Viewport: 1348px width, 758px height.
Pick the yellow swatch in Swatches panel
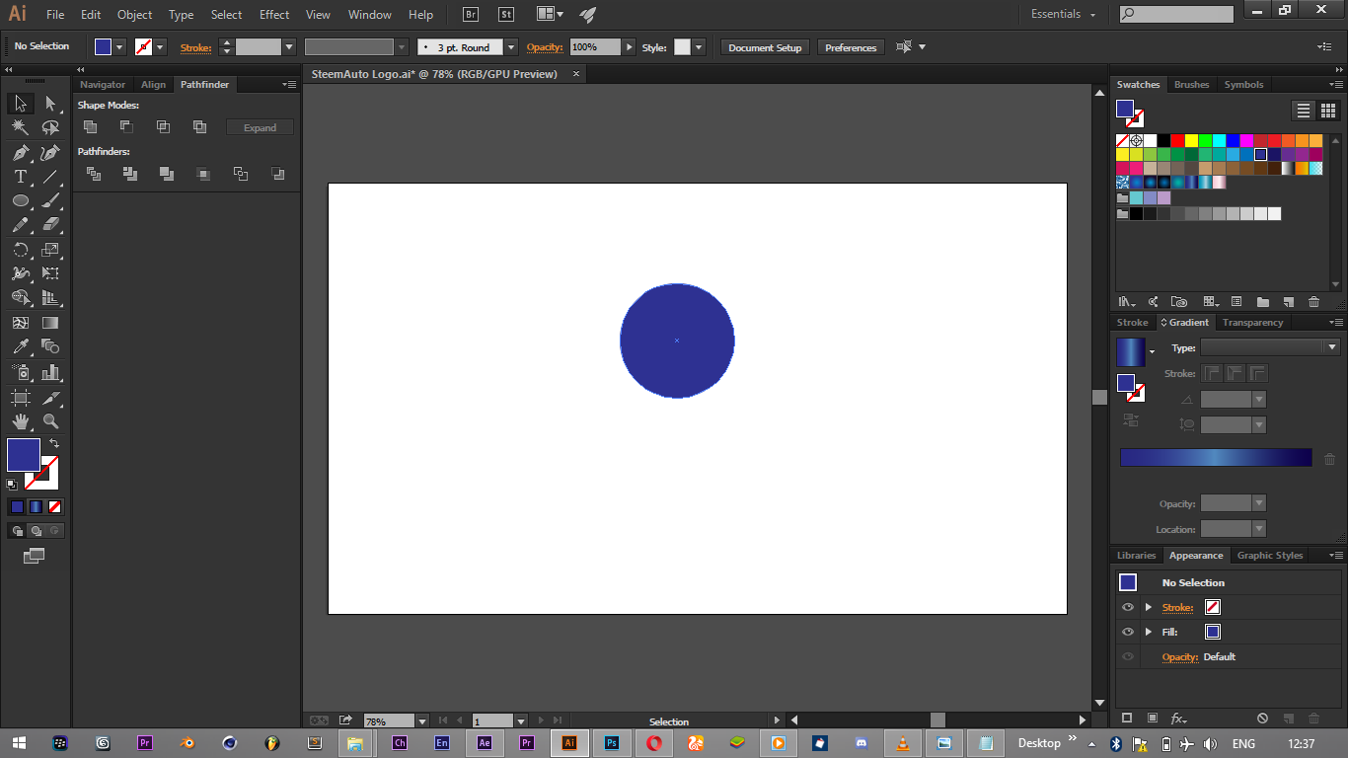click(1191, 141)
